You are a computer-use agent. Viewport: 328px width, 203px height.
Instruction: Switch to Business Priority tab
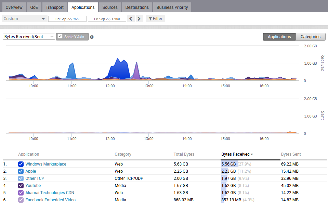point(172,7)
